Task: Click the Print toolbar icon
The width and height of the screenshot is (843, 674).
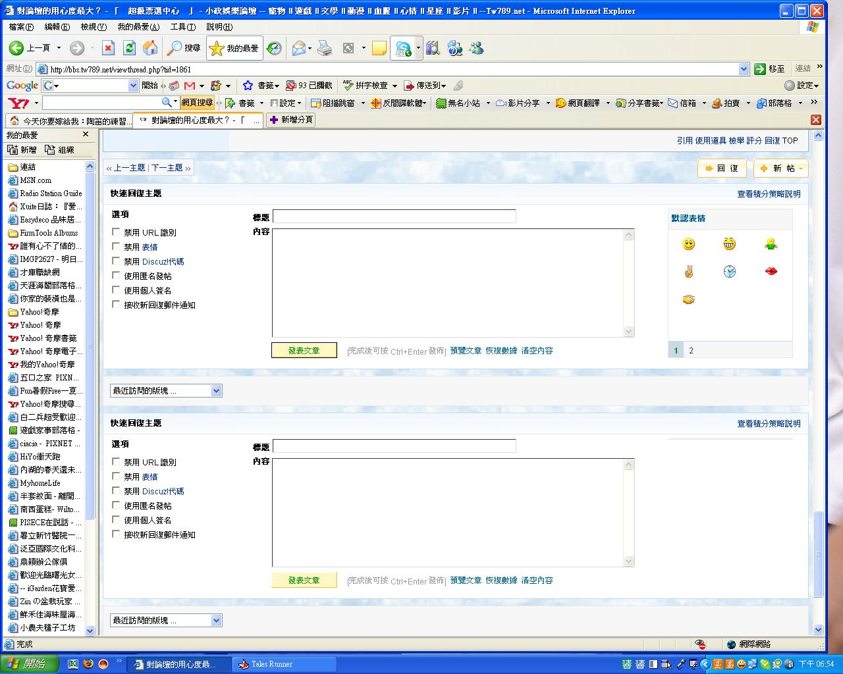Action: (325, 48)
